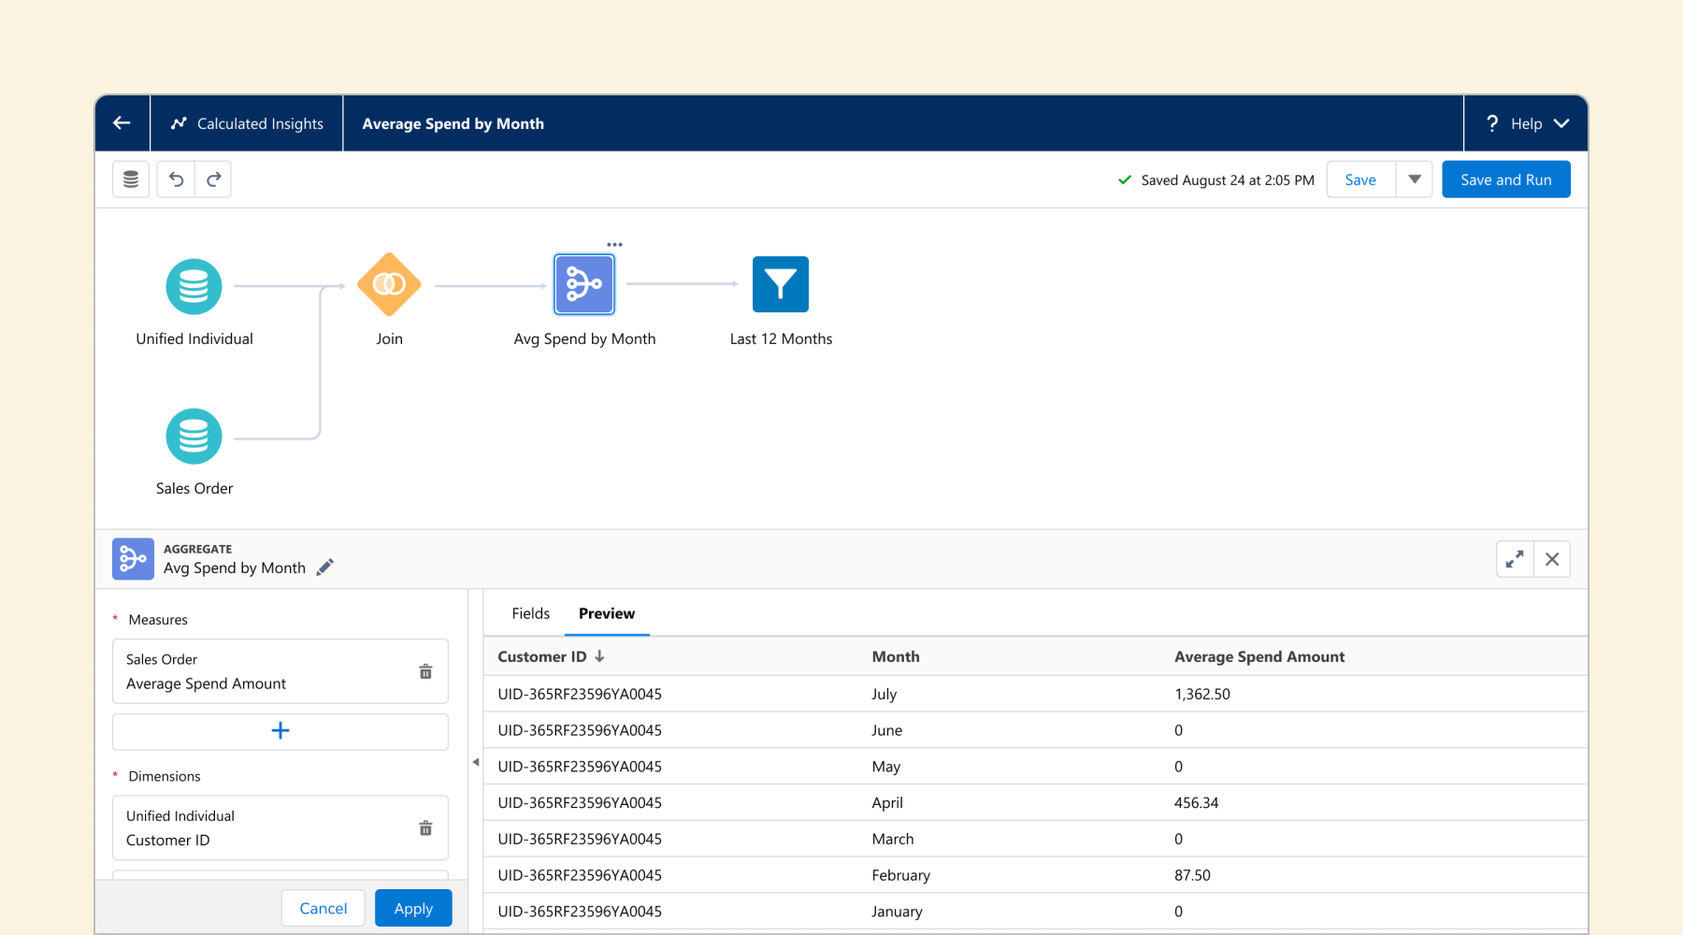Select the Avg Spend by Month aggregate node

(583, 284)
